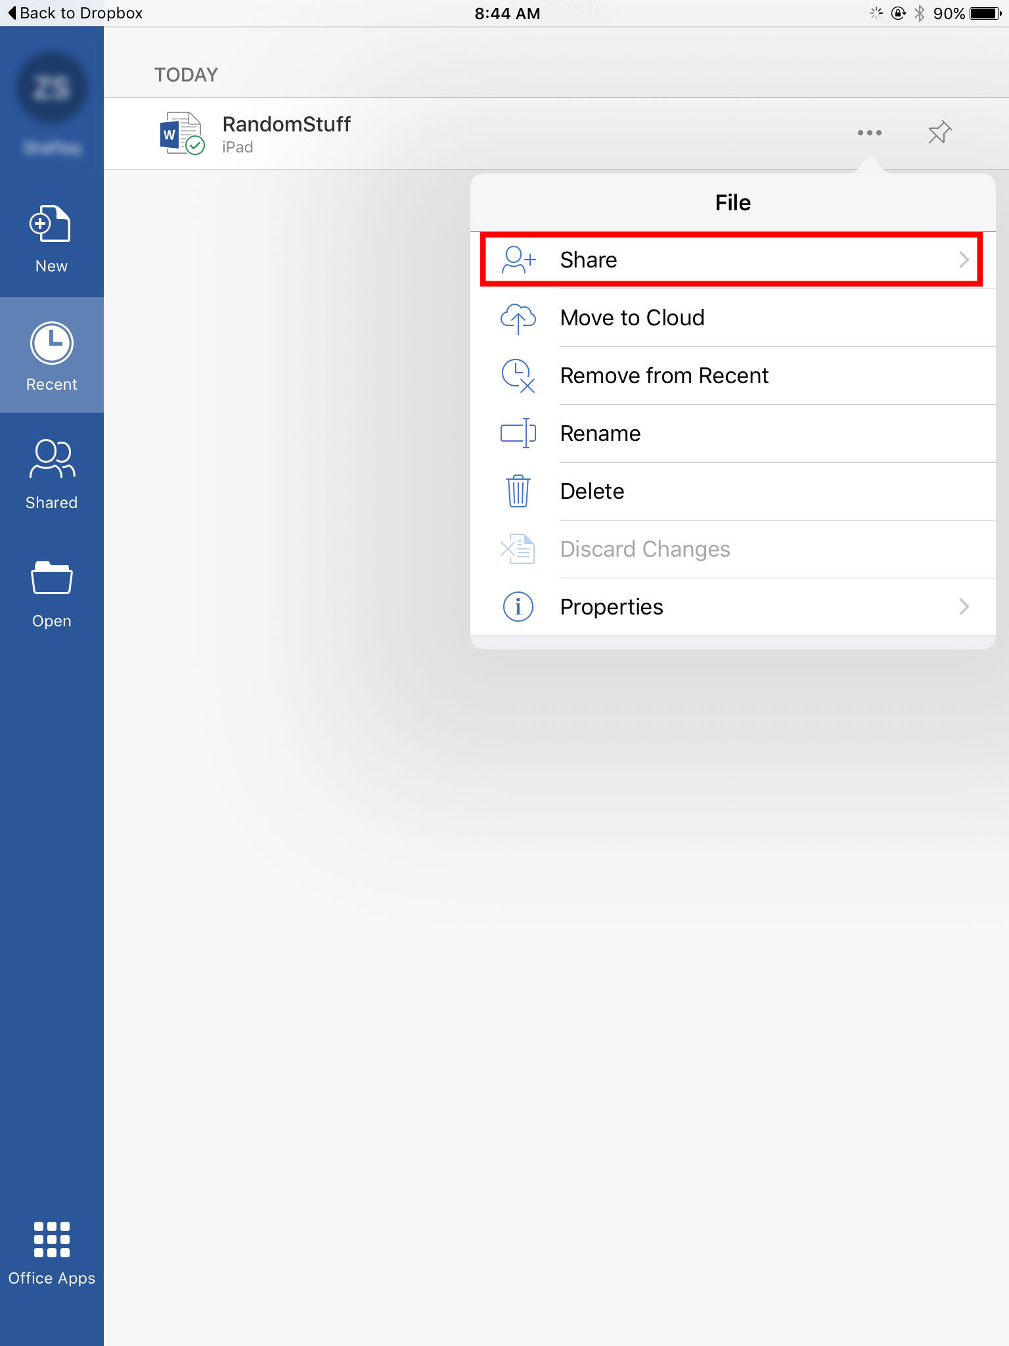Screen dimensions: 1009x1346
Task: Pin the RandomStuff document
Action: coord(939,132)
